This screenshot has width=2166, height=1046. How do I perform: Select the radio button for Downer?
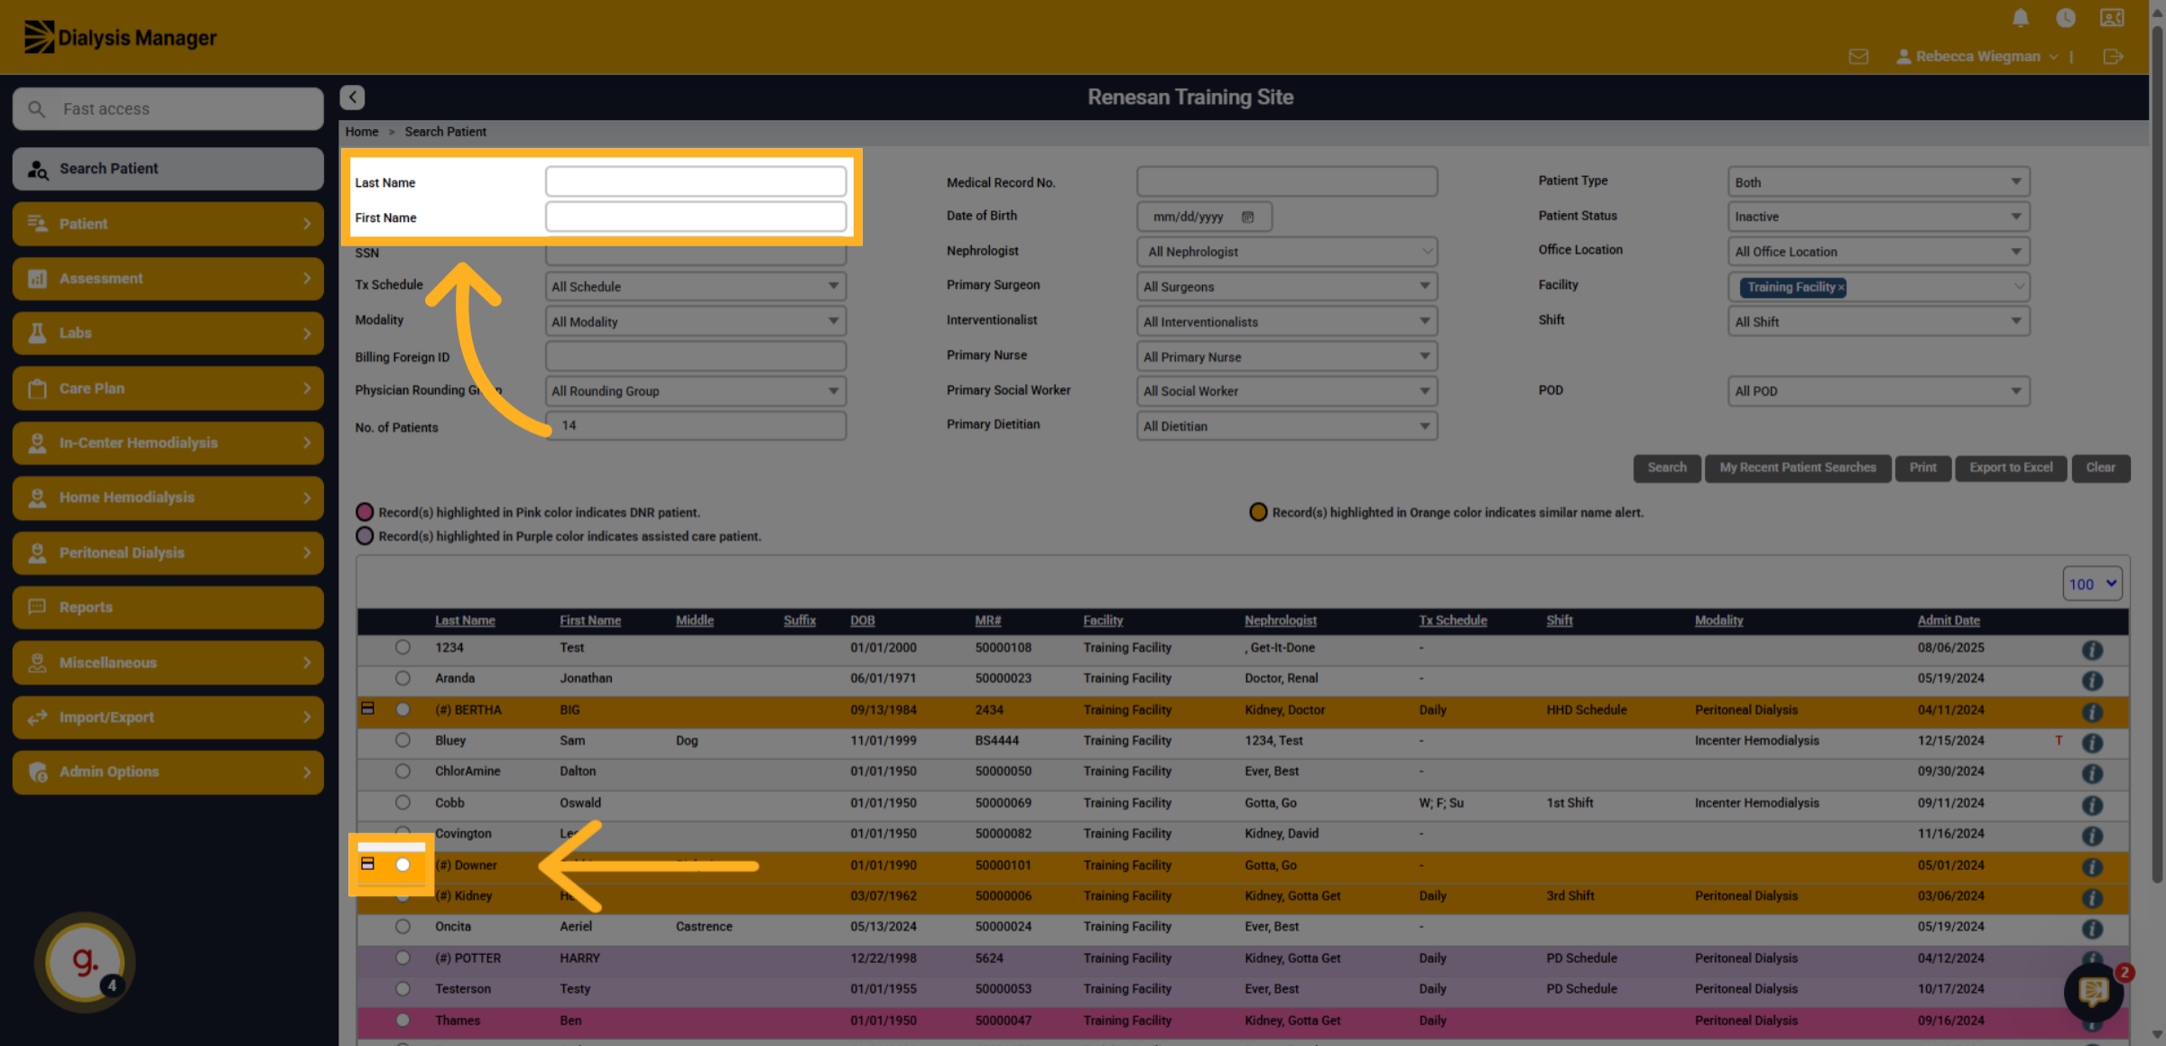[x=403, y=865]
